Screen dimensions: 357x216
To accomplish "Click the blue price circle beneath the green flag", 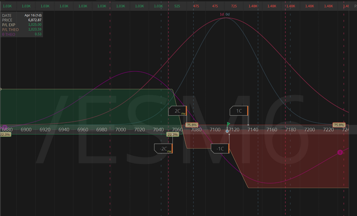I will (x=227, y=131).
